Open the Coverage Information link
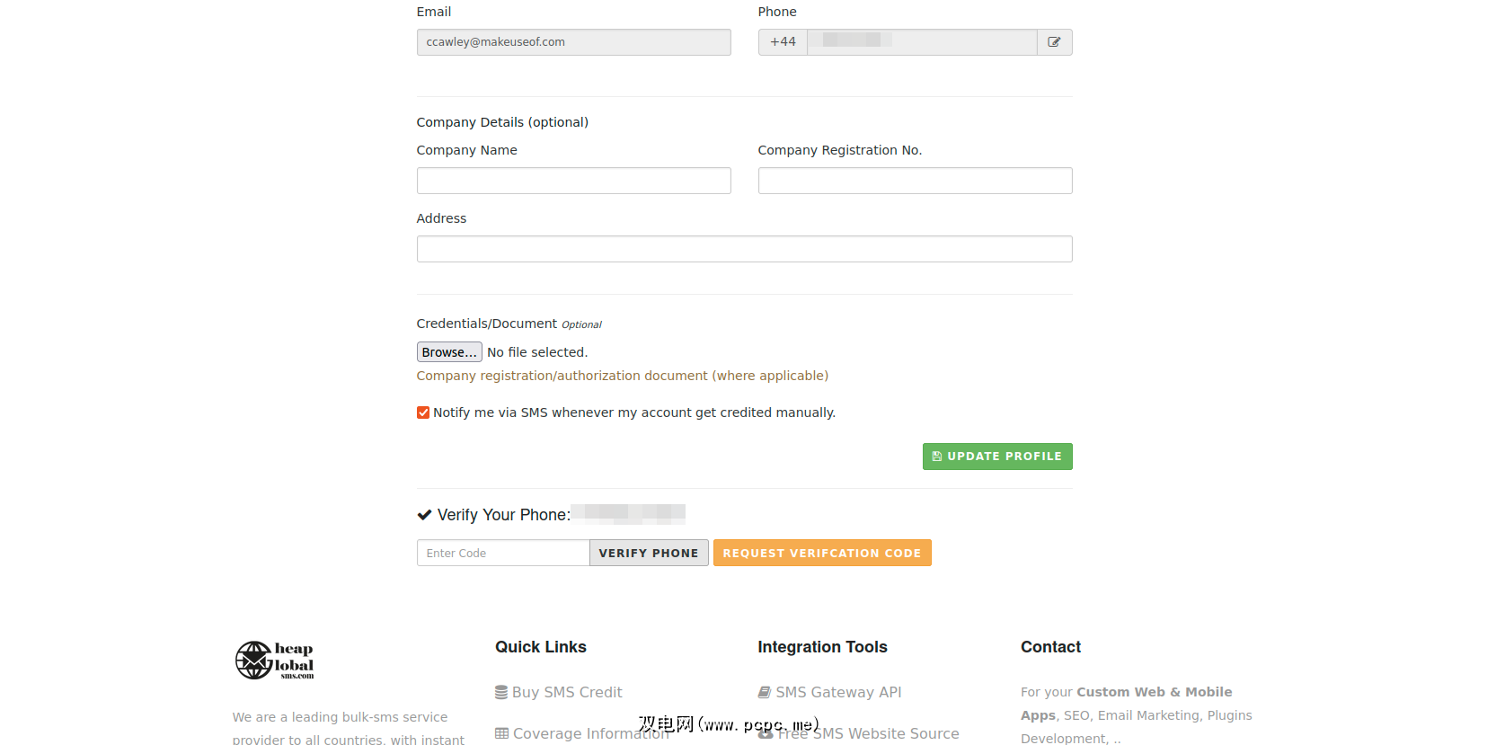This screenshot has width=1496, height=745. click(x=590, y=733)
